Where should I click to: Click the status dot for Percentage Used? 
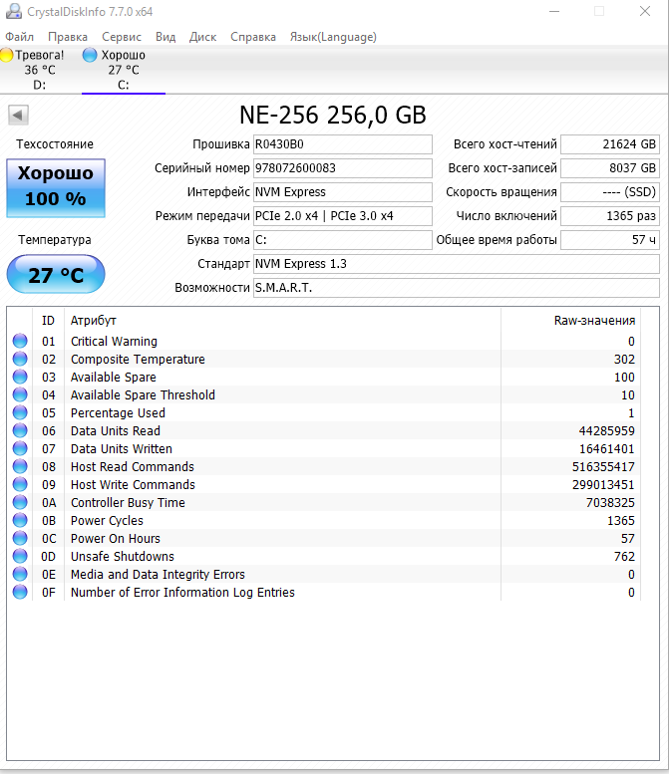[20, 412]
